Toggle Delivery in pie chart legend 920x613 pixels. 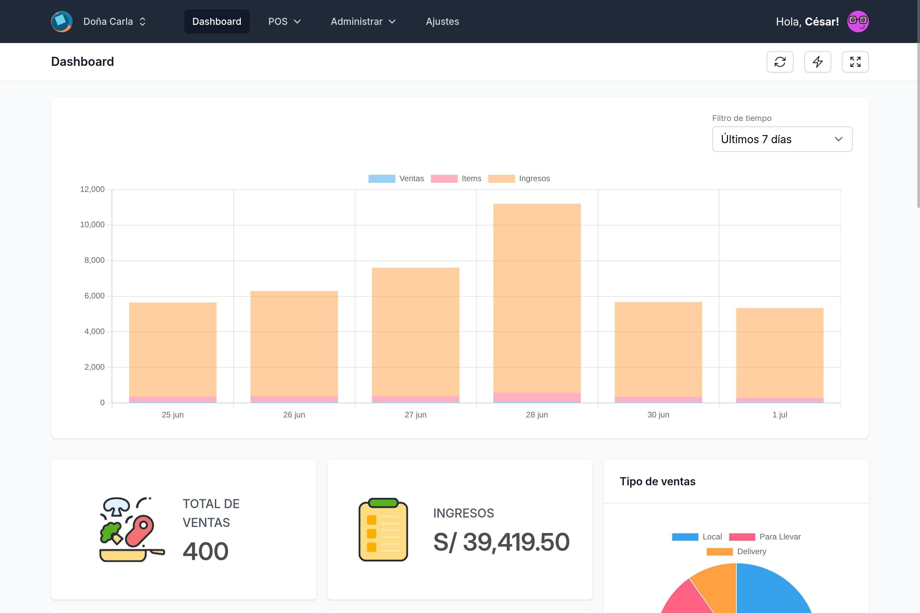click(736, 551)
